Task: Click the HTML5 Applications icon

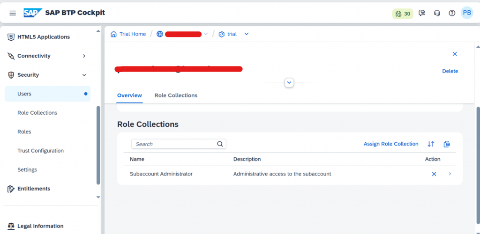Action: tap(11, 37)
